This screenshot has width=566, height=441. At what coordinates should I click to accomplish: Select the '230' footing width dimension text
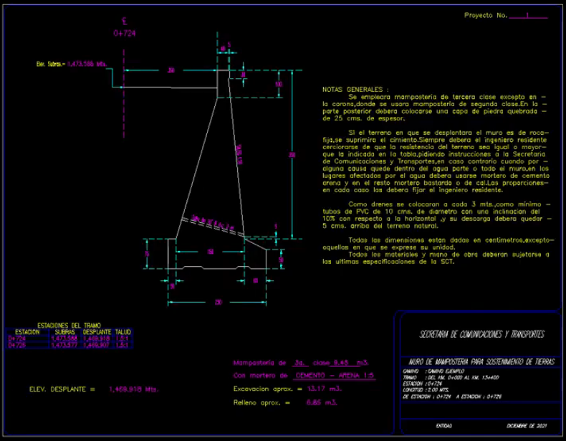coord(218,303)
